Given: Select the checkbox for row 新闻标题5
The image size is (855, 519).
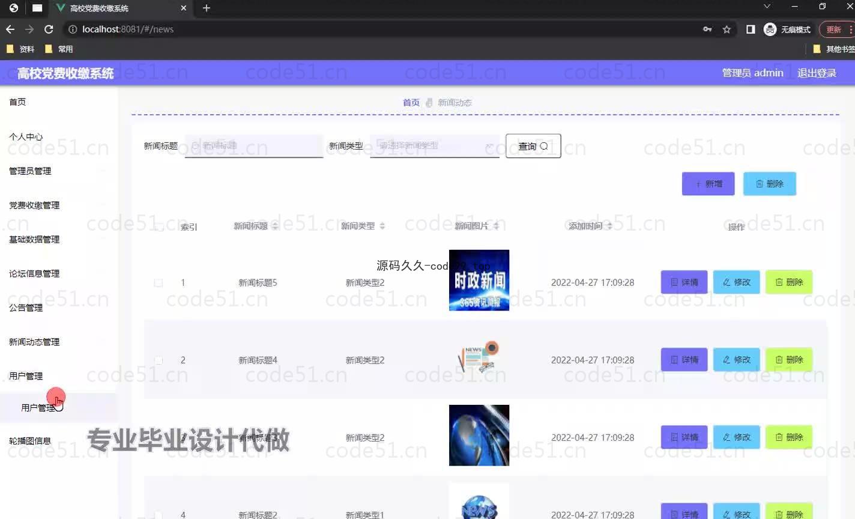Looking at the screenshot, I should coord(159,282).
